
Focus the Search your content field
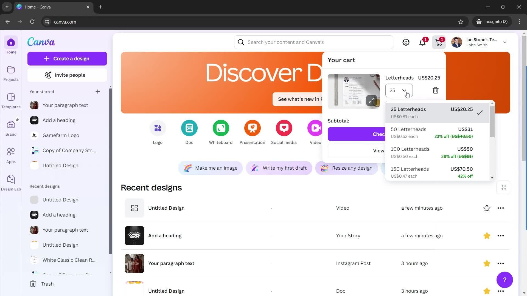(x=314, y=42)
